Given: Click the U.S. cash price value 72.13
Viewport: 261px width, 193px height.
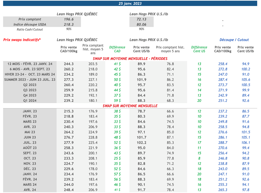Looking at the screenshot, I should click(141, 19).
